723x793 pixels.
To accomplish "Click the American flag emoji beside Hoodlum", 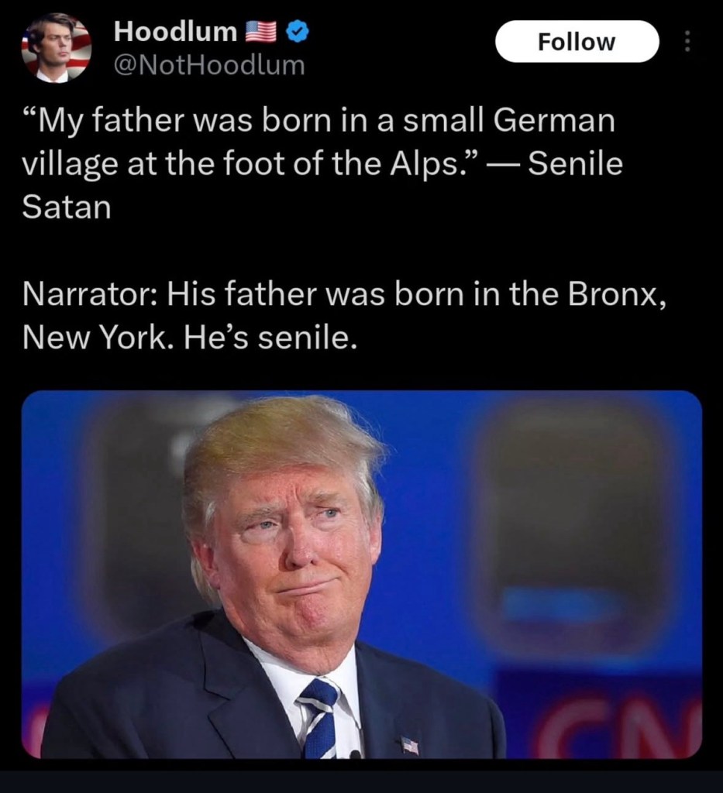I will [x=260, y=32].
